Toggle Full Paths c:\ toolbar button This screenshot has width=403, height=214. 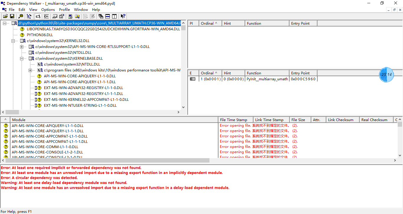click(x=38, y=16)
